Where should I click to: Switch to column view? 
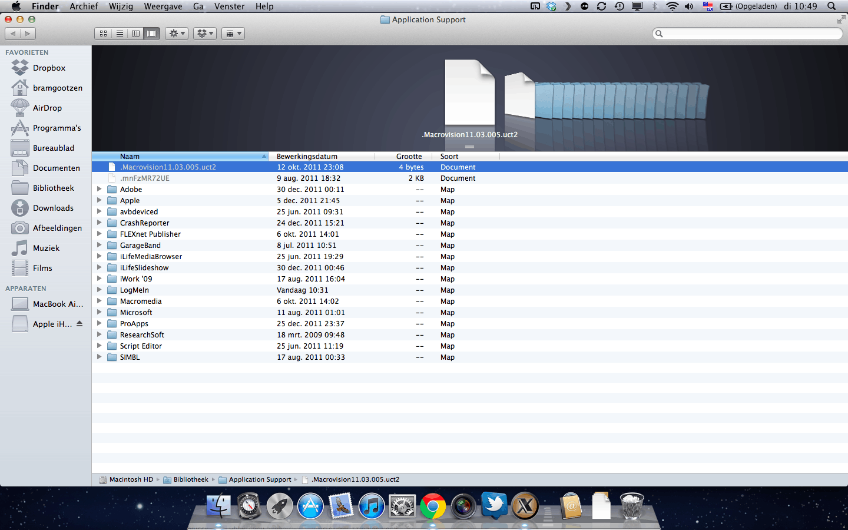(x=135, y=34)
